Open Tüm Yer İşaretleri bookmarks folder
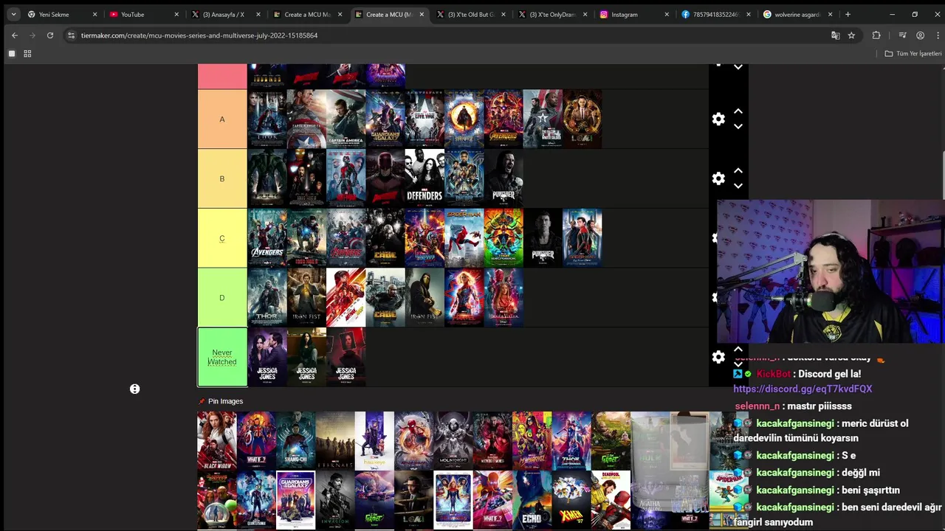The width and height of the screenshot is (945, 531). [913, 54]
